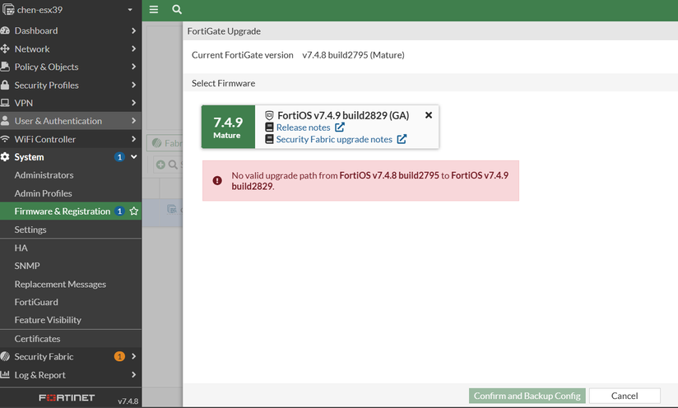The height and width of the screenshot is (408, 678).
Task: Expand WiFi Controller chevron
Action: point(133,139)
